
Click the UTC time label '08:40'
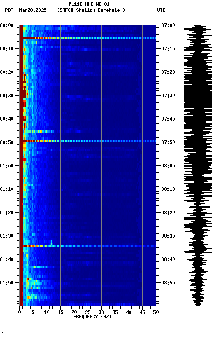point(168,259)
